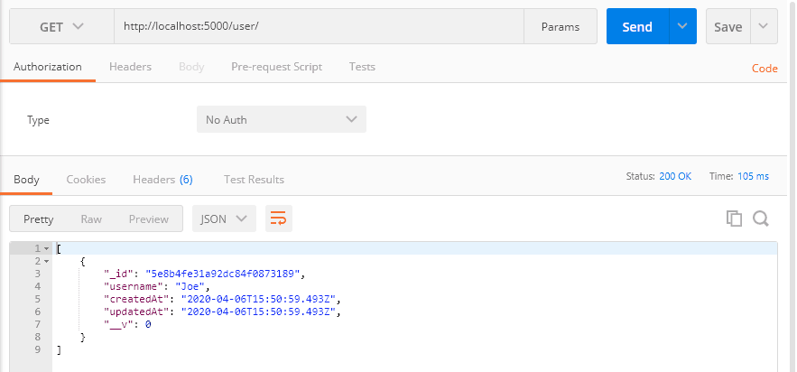Image resolution: width=797 pixels, height=372 pixels.
Task: Expand the Send button dropdown arrow
Action: click(681, 27)
